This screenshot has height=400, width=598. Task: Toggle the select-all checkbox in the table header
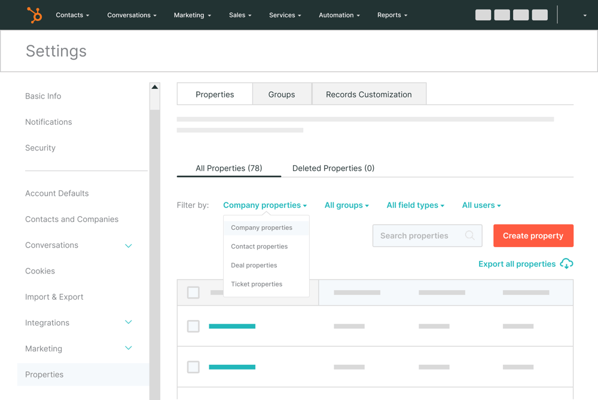(193, 293)
